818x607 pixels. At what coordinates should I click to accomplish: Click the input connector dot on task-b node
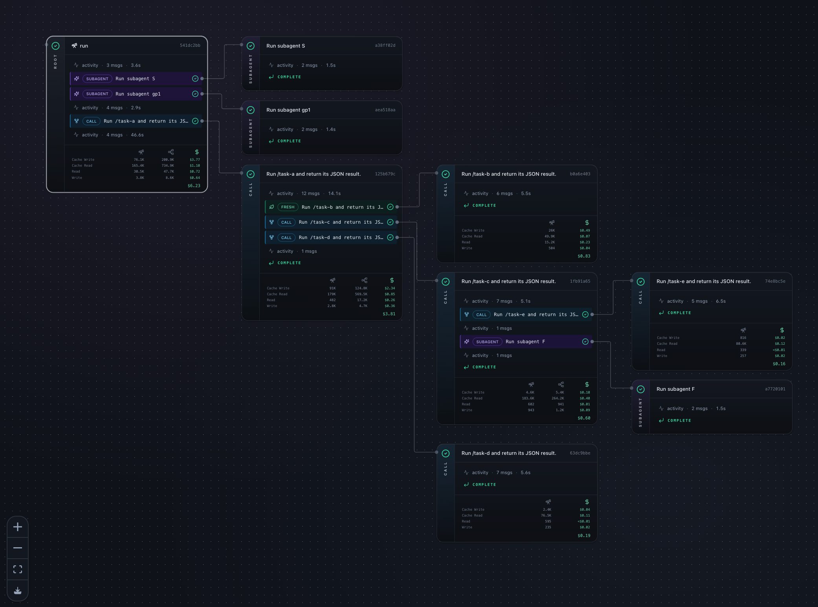437,173
